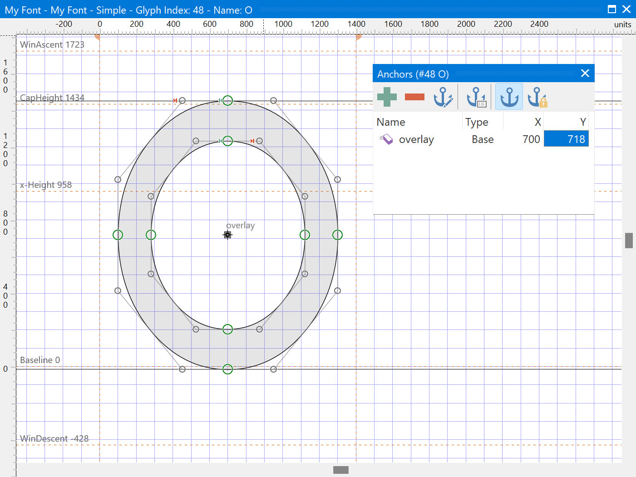
Task: Click the x-Height 958 guideline label
Action: 46,185
